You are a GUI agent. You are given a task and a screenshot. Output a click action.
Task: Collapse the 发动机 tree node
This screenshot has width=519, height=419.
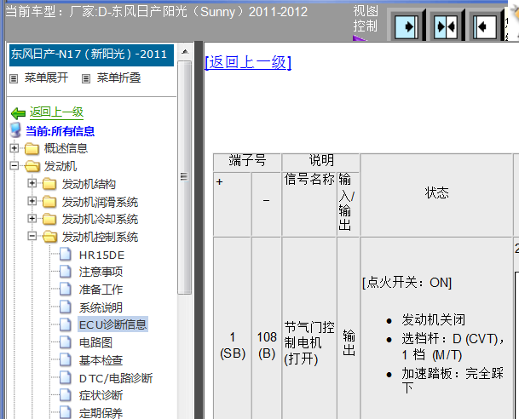pos(14,165)
